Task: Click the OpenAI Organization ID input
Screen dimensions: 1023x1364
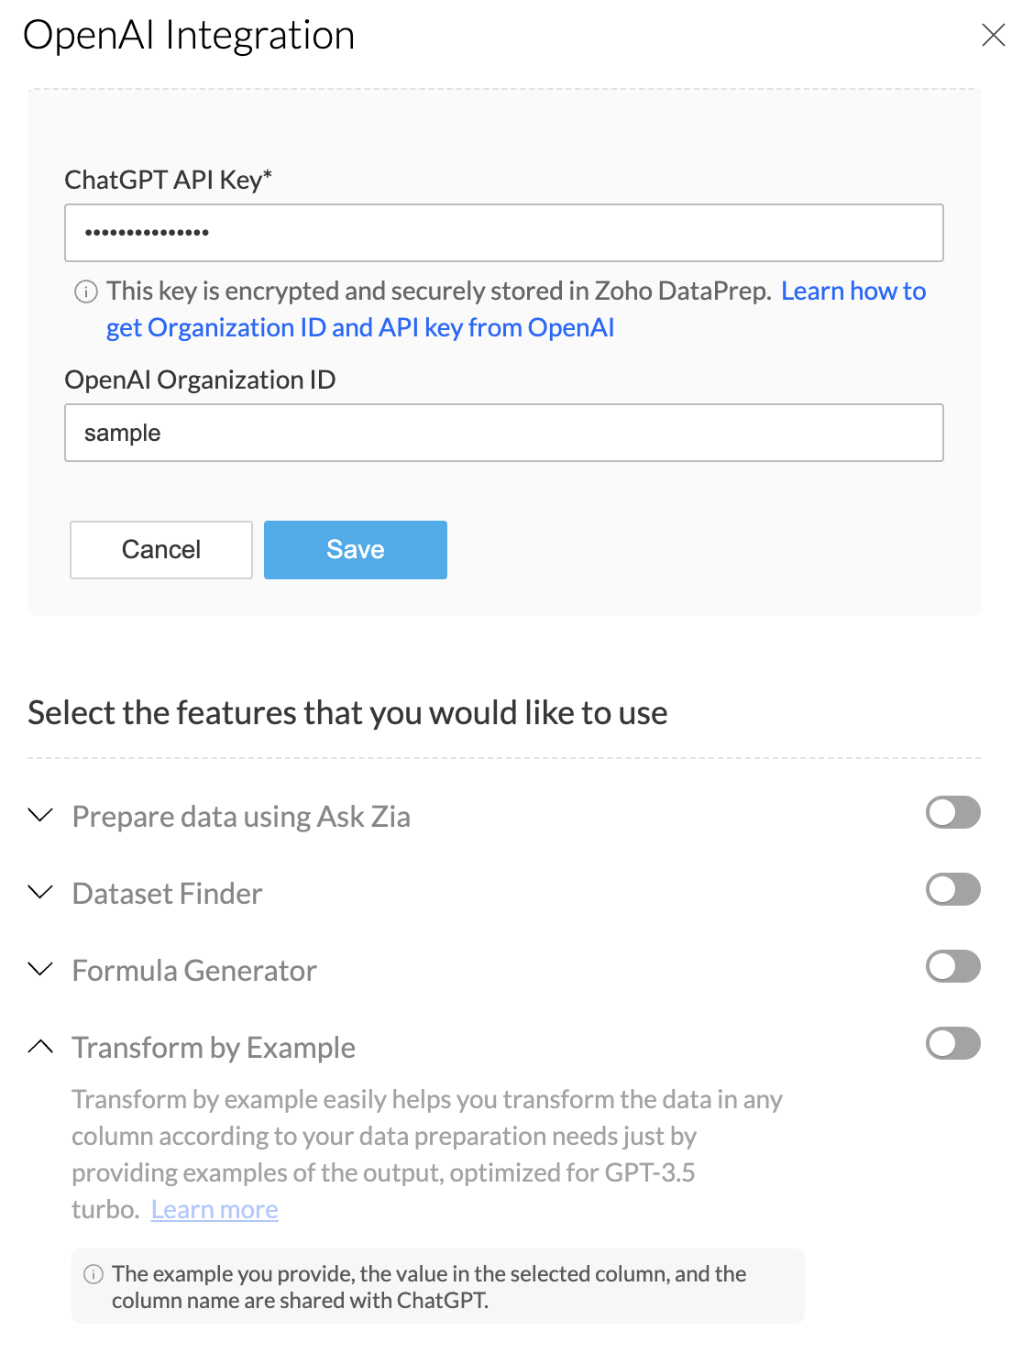Action: [x=503, y=433]
